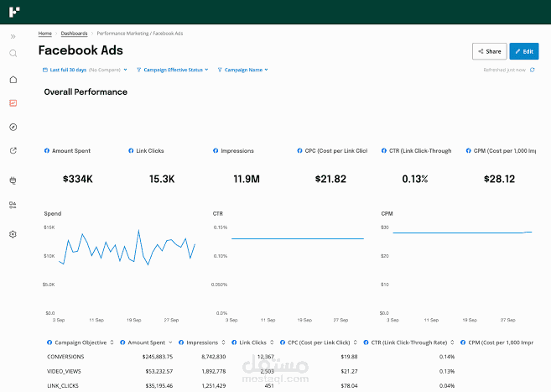Viewport: 551px width, 392px height.
Task: Open Settings via the sidebar gear icon
Action: (13, 234)
